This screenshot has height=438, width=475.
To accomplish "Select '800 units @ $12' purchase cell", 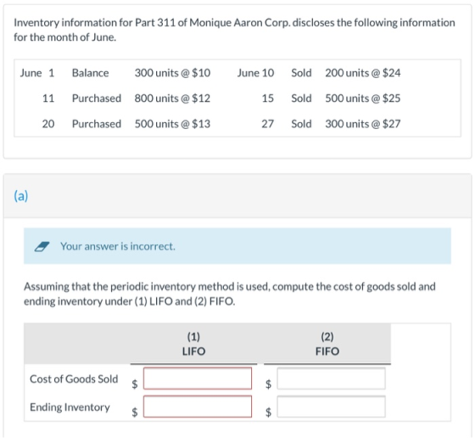I will tap(172, 98).
